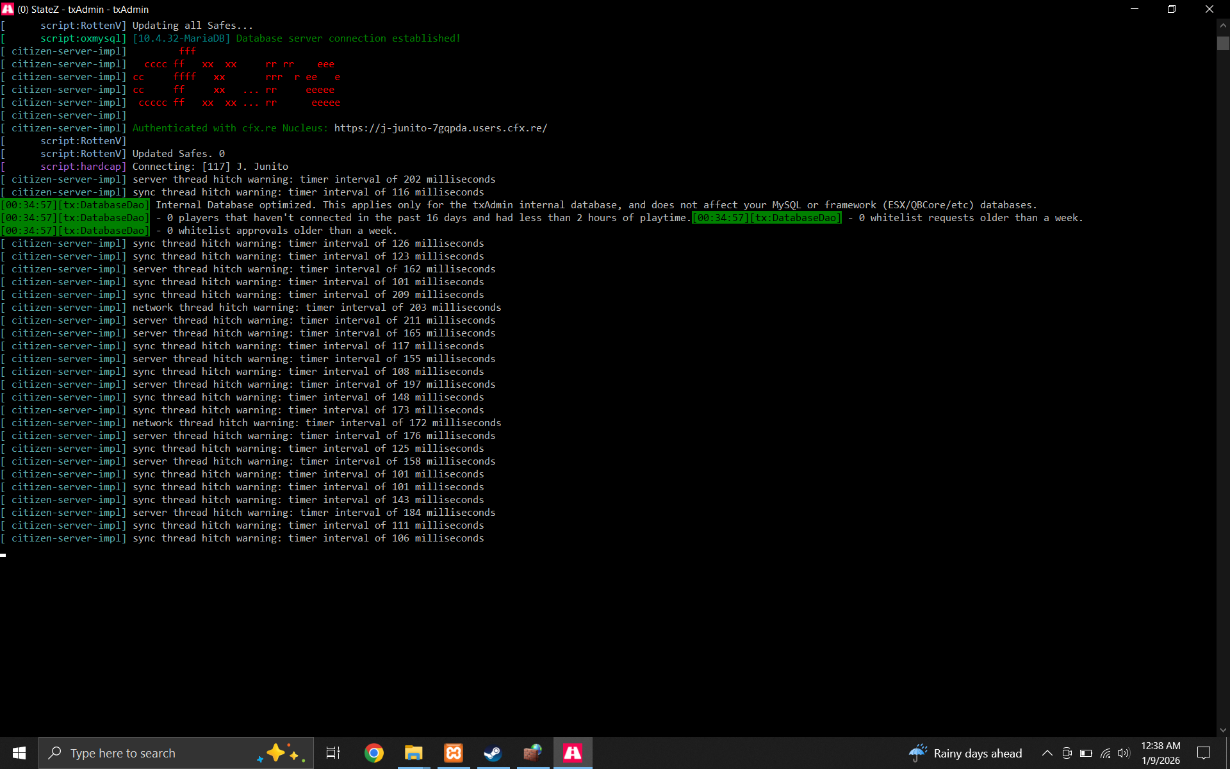Open the Wi-Fi network tray icon
1230x769 pixels.
point(1106,753)
